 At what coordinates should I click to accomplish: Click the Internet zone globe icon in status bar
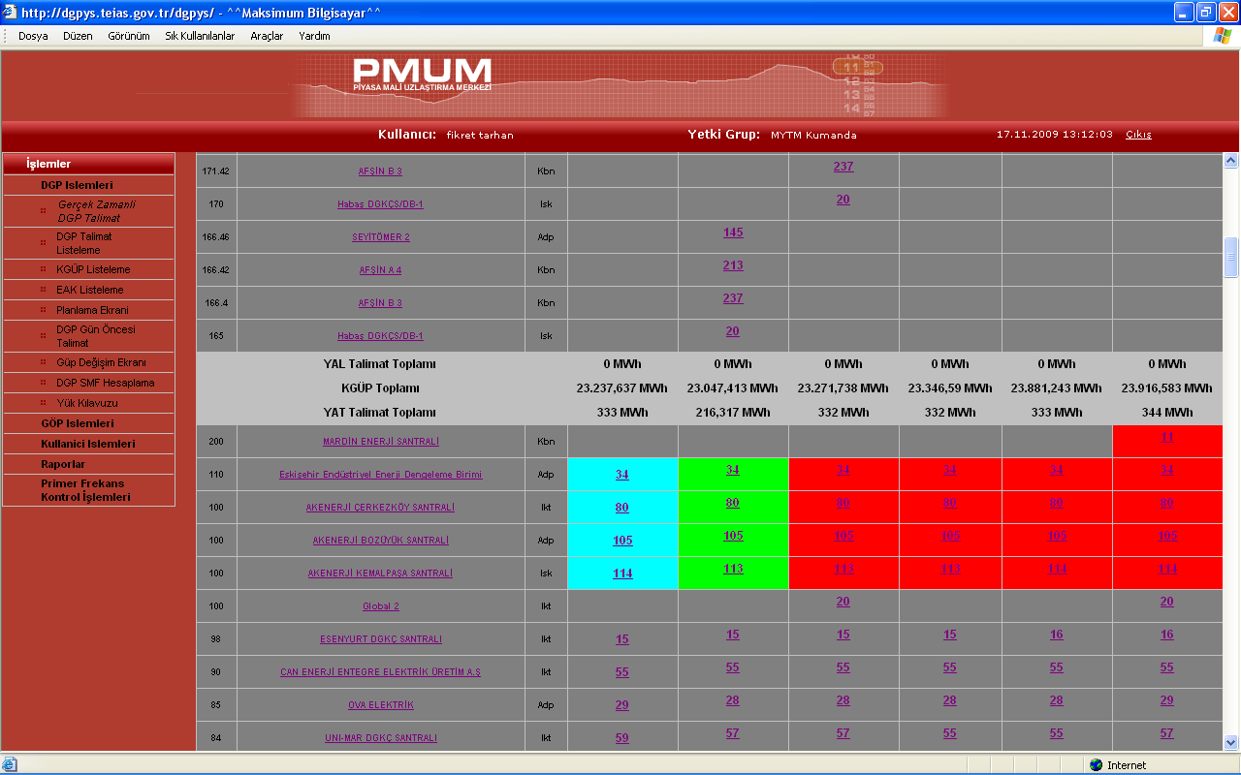click(1096, 765)
